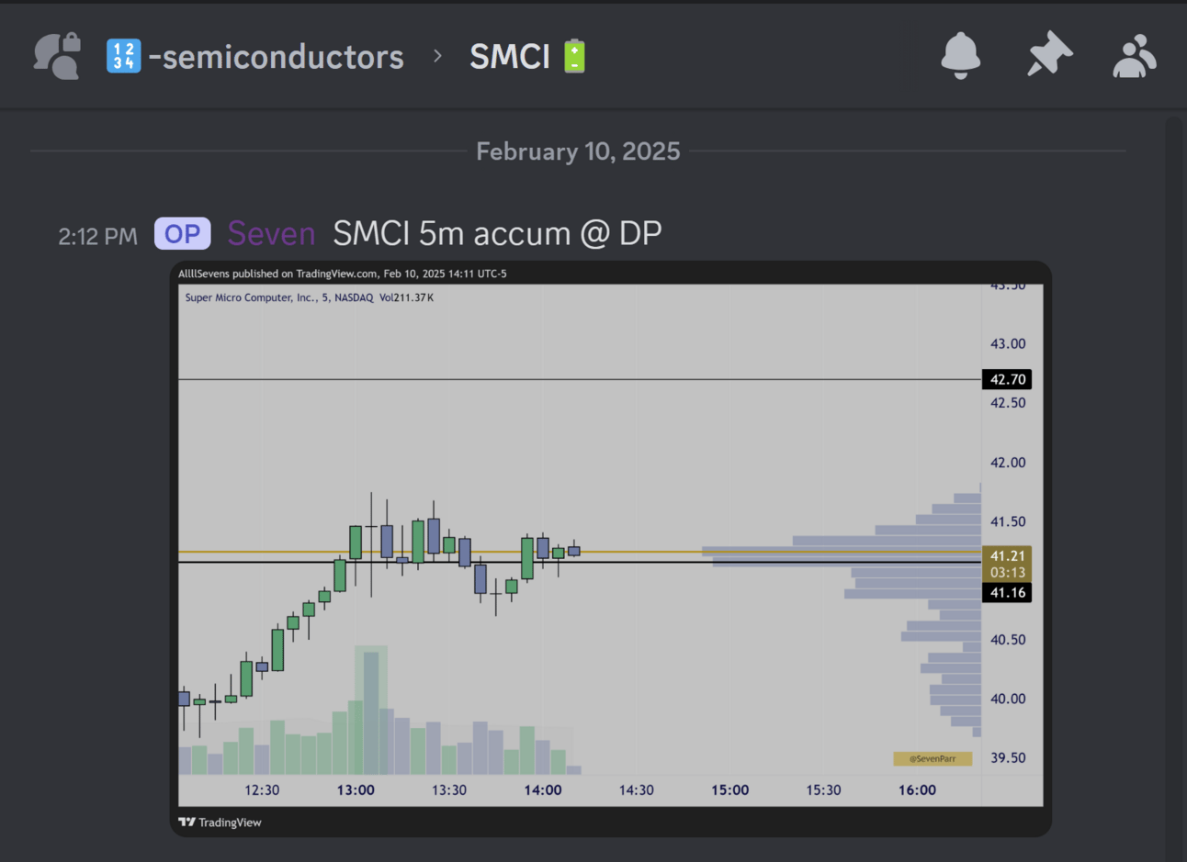
Task: Click the OP badge
Action: pyautogui.click(x=182, y=234)
